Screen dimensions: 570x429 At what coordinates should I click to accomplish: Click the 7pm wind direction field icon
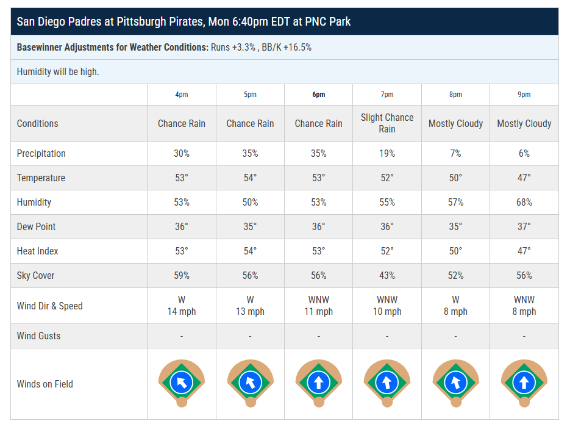pyautogui.click(x=387, y=383)
